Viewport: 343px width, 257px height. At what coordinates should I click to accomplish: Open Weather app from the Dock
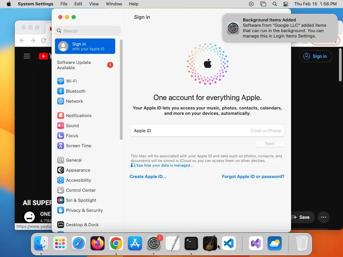pyautogui.click(x=275, y=243)
